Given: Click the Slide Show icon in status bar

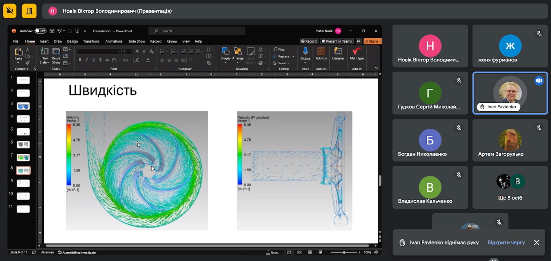Looking at the screenshot, I should tap(320, 252).
